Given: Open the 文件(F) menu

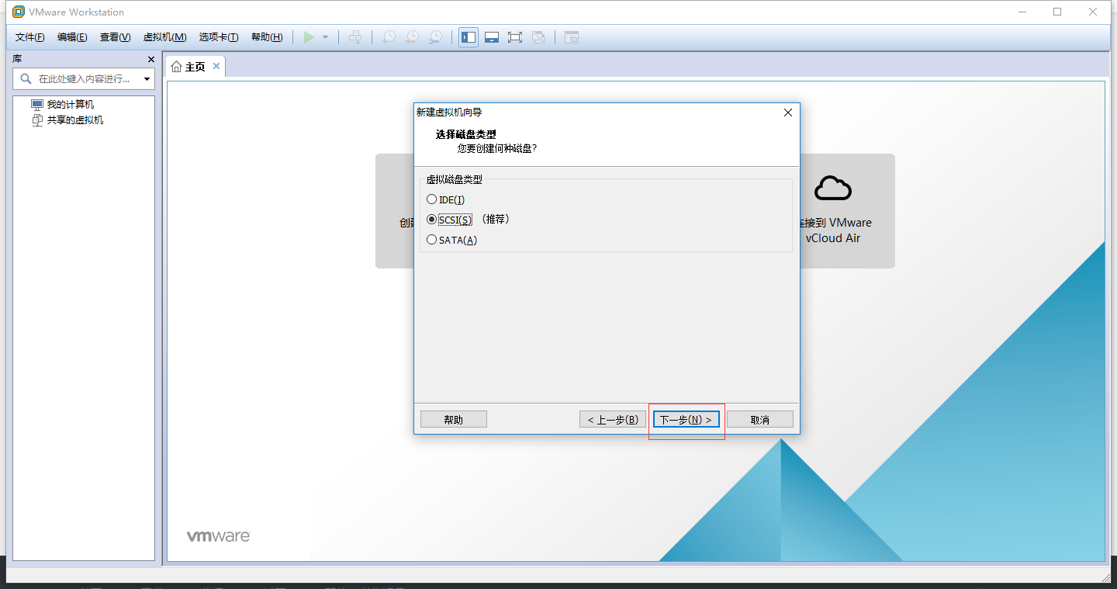Looking at the screenshot, I should [x=30, y=37].
